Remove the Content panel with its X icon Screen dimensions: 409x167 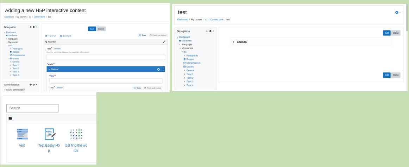click(x=158, y=69)
